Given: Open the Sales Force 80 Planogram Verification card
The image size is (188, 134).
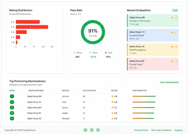Looking at the screenshot, I should click(x=153, y=21).
